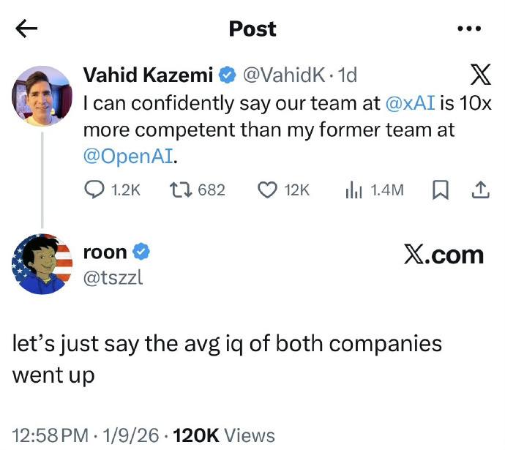Click the reply bubble icon with 1.2K

(x=96, y=190)
